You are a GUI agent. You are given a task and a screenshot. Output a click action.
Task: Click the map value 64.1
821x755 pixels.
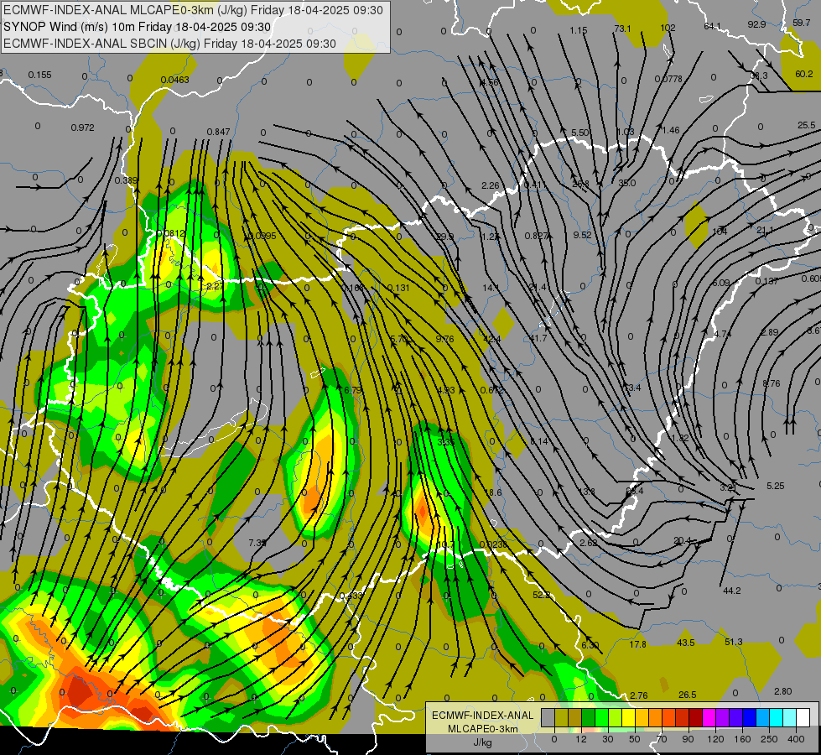(713, 26)
